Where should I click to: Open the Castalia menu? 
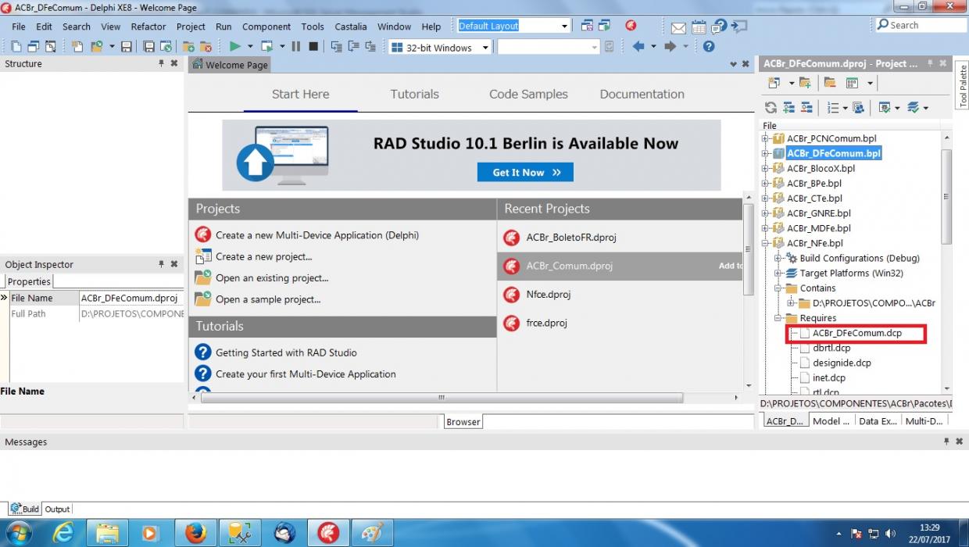351,26
